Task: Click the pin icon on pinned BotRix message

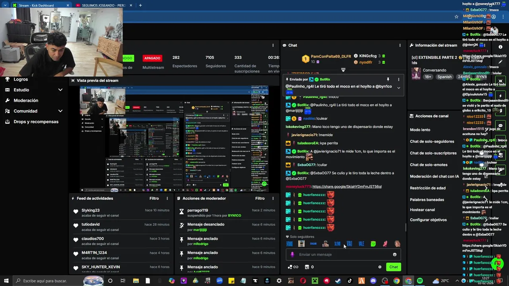Action: pos(388,79)
